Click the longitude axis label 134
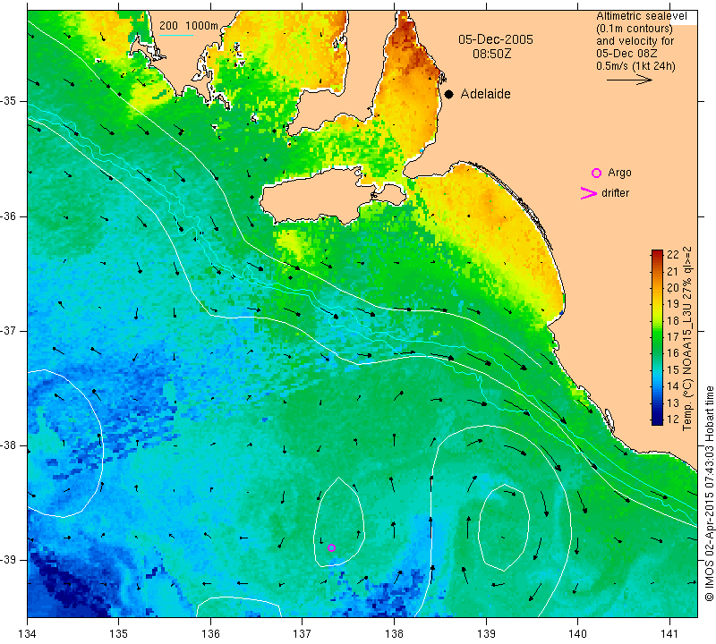This screenshot has width=716, height=644. point(28,633)
